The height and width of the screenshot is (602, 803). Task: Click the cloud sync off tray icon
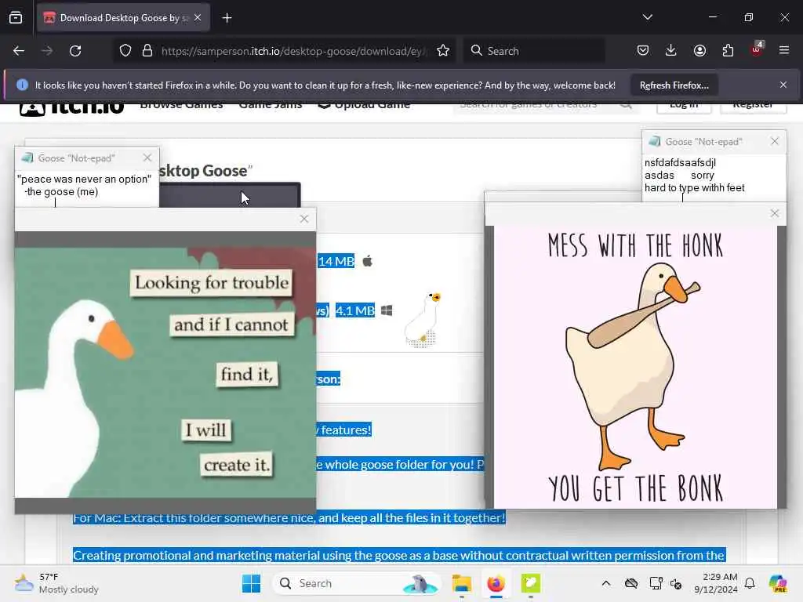pos(631,583)
